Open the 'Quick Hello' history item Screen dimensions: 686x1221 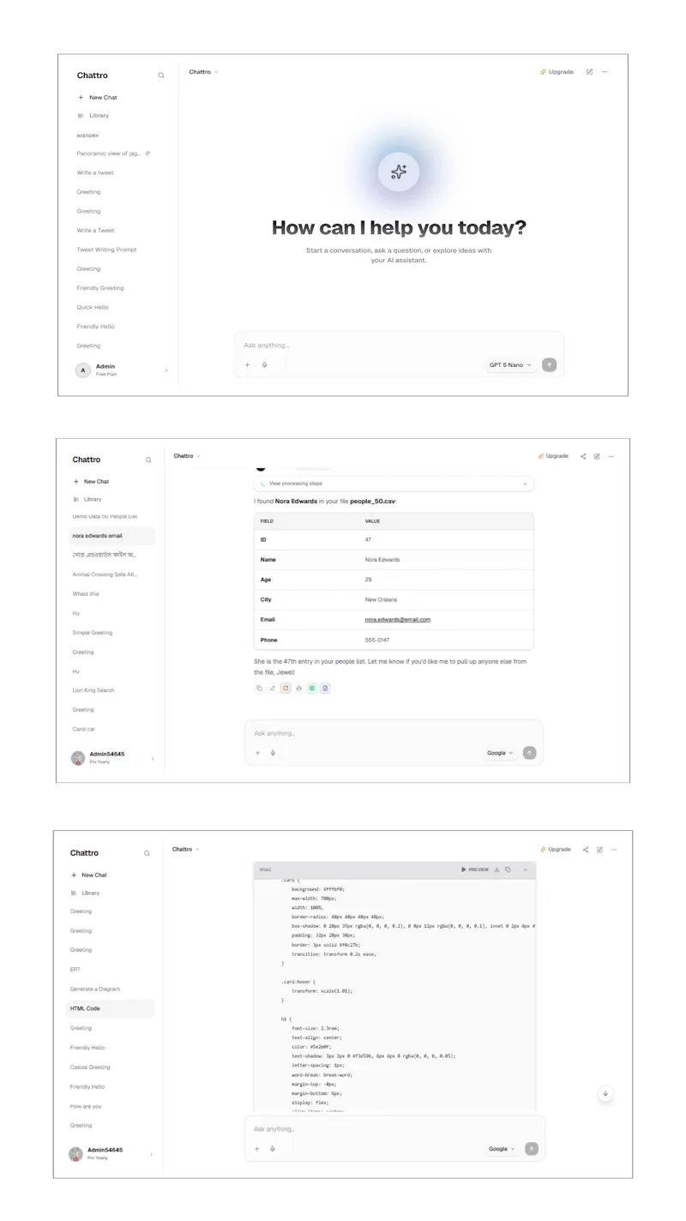click(93, 307)
